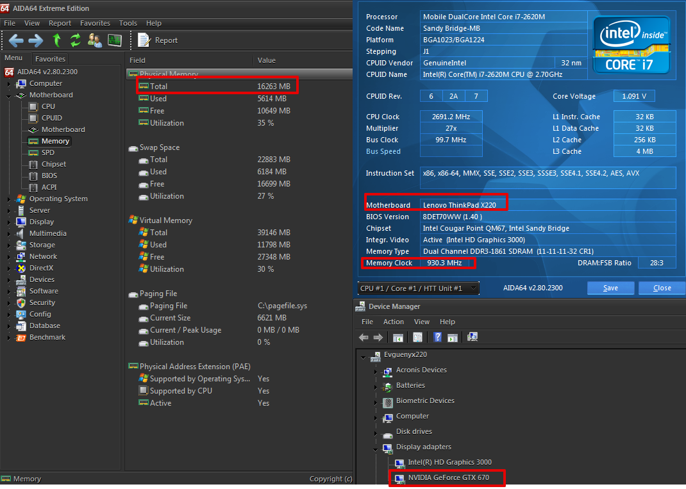Image resolution: width=686 pixels, height=489 pixels.
Task: Select Intel(R) HD Graphics 3000 adapter
Action: 449,462
